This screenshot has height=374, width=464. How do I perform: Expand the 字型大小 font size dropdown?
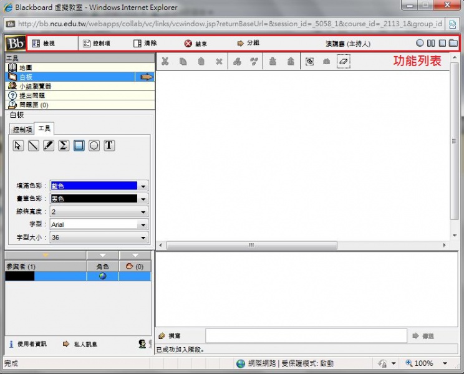[143, 238]
